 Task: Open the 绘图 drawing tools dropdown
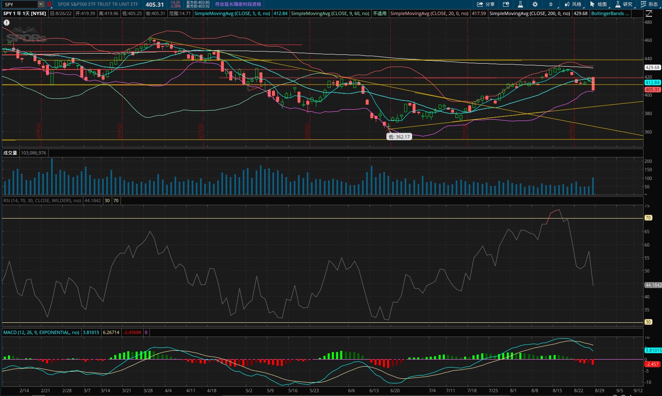(x=599, y=4)
